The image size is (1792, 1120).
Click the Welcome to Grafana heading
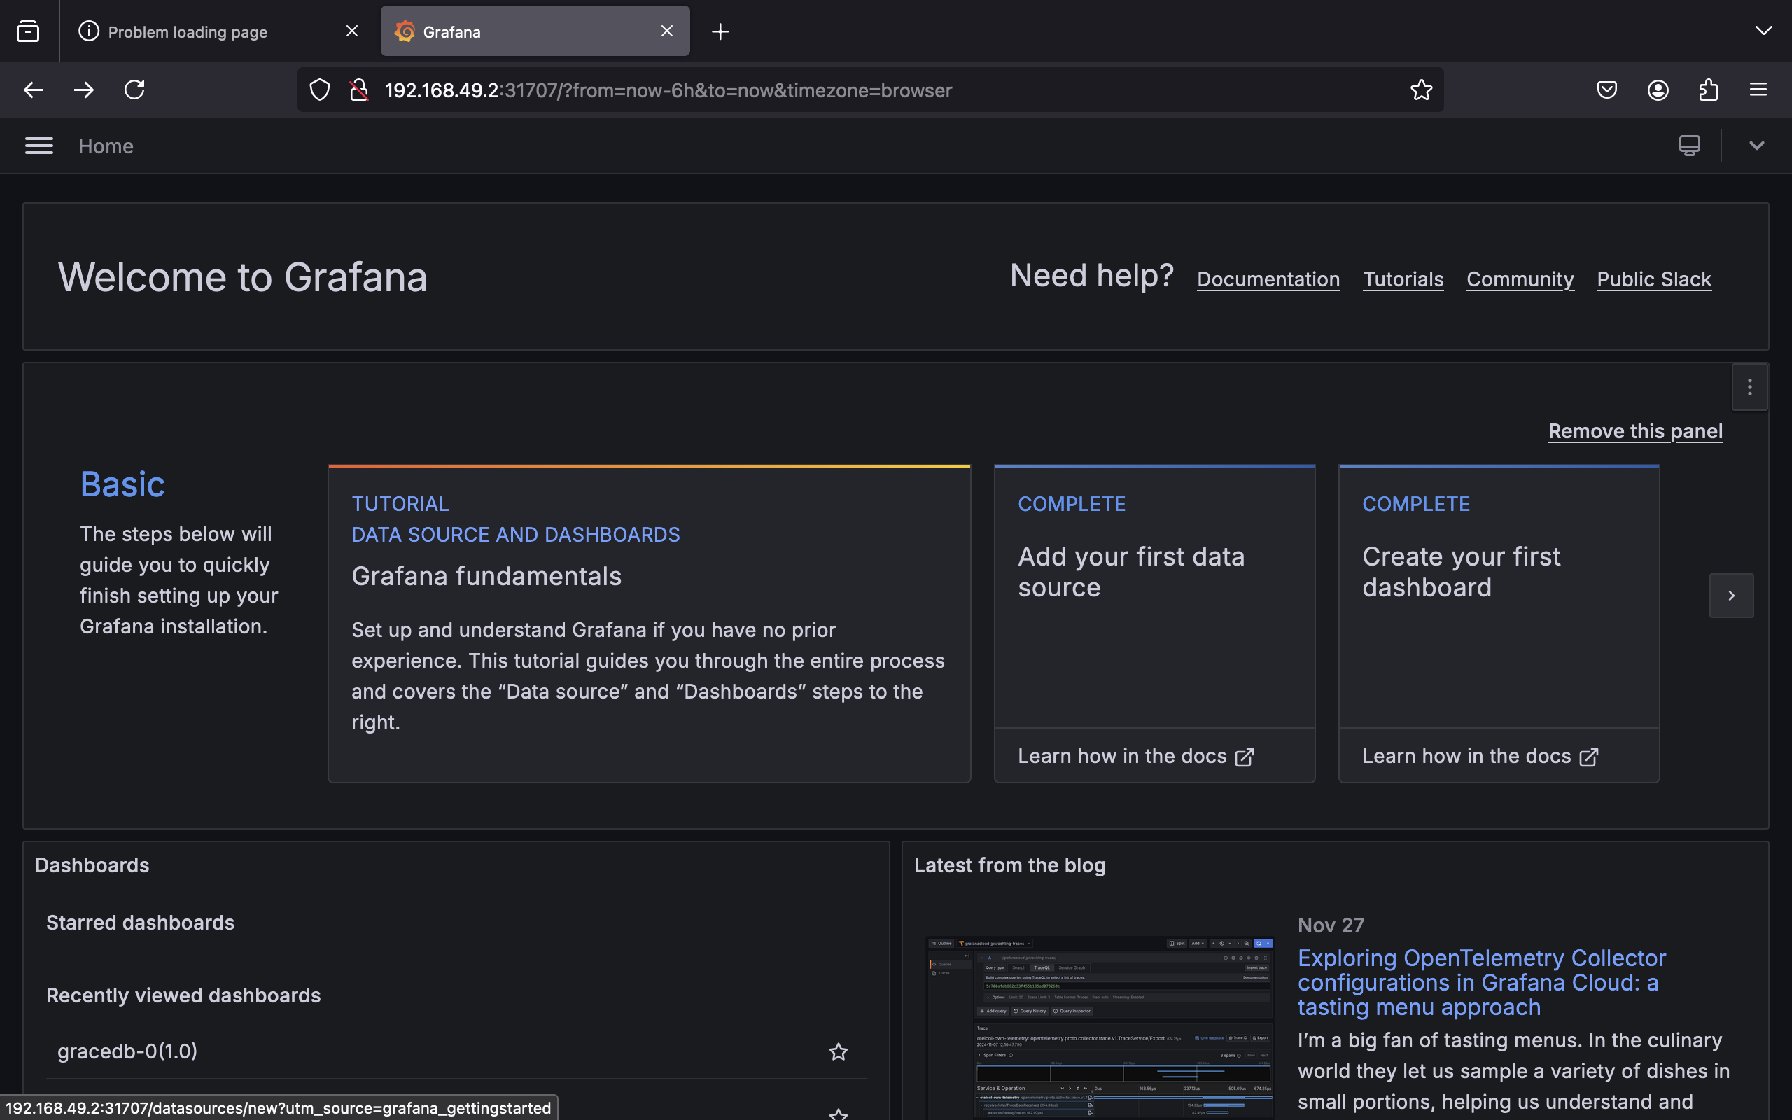coord(242,277)
